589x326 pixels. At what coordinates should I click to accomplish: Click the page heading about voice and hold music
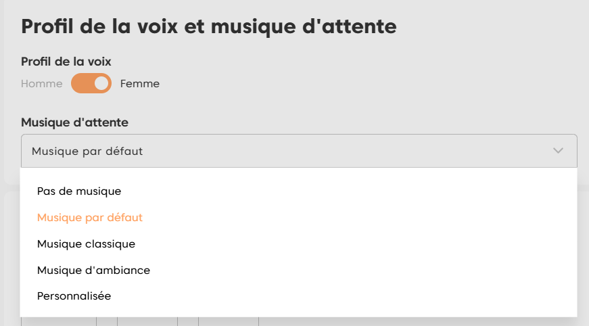pos(208,26)
